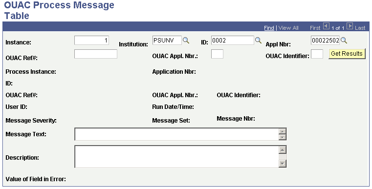Focus the Instance input field
The height and width of the screenshot is (189, 372).
click(x=91, y=41)
